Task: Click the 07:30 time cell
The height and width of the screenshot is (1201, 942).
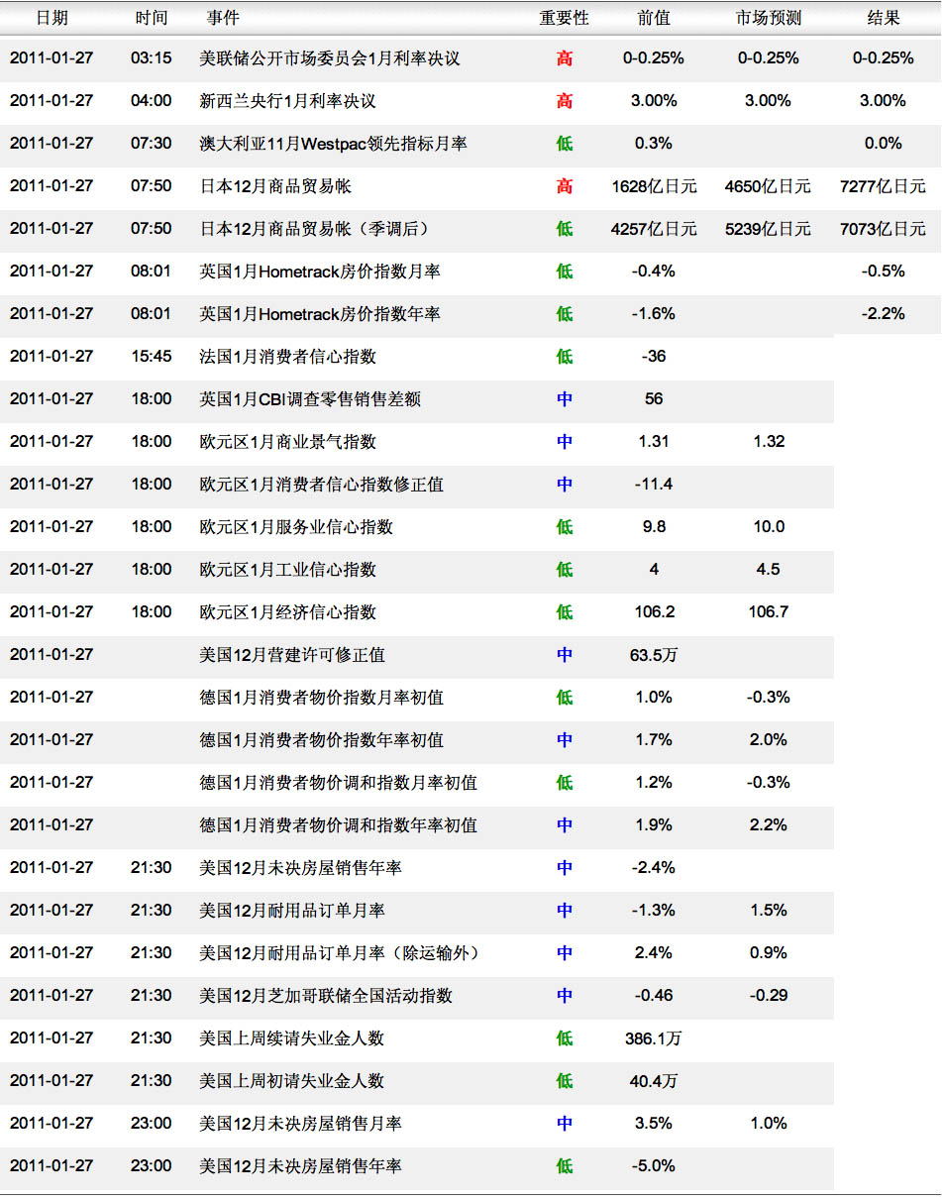Action: (x=151, y=144)
